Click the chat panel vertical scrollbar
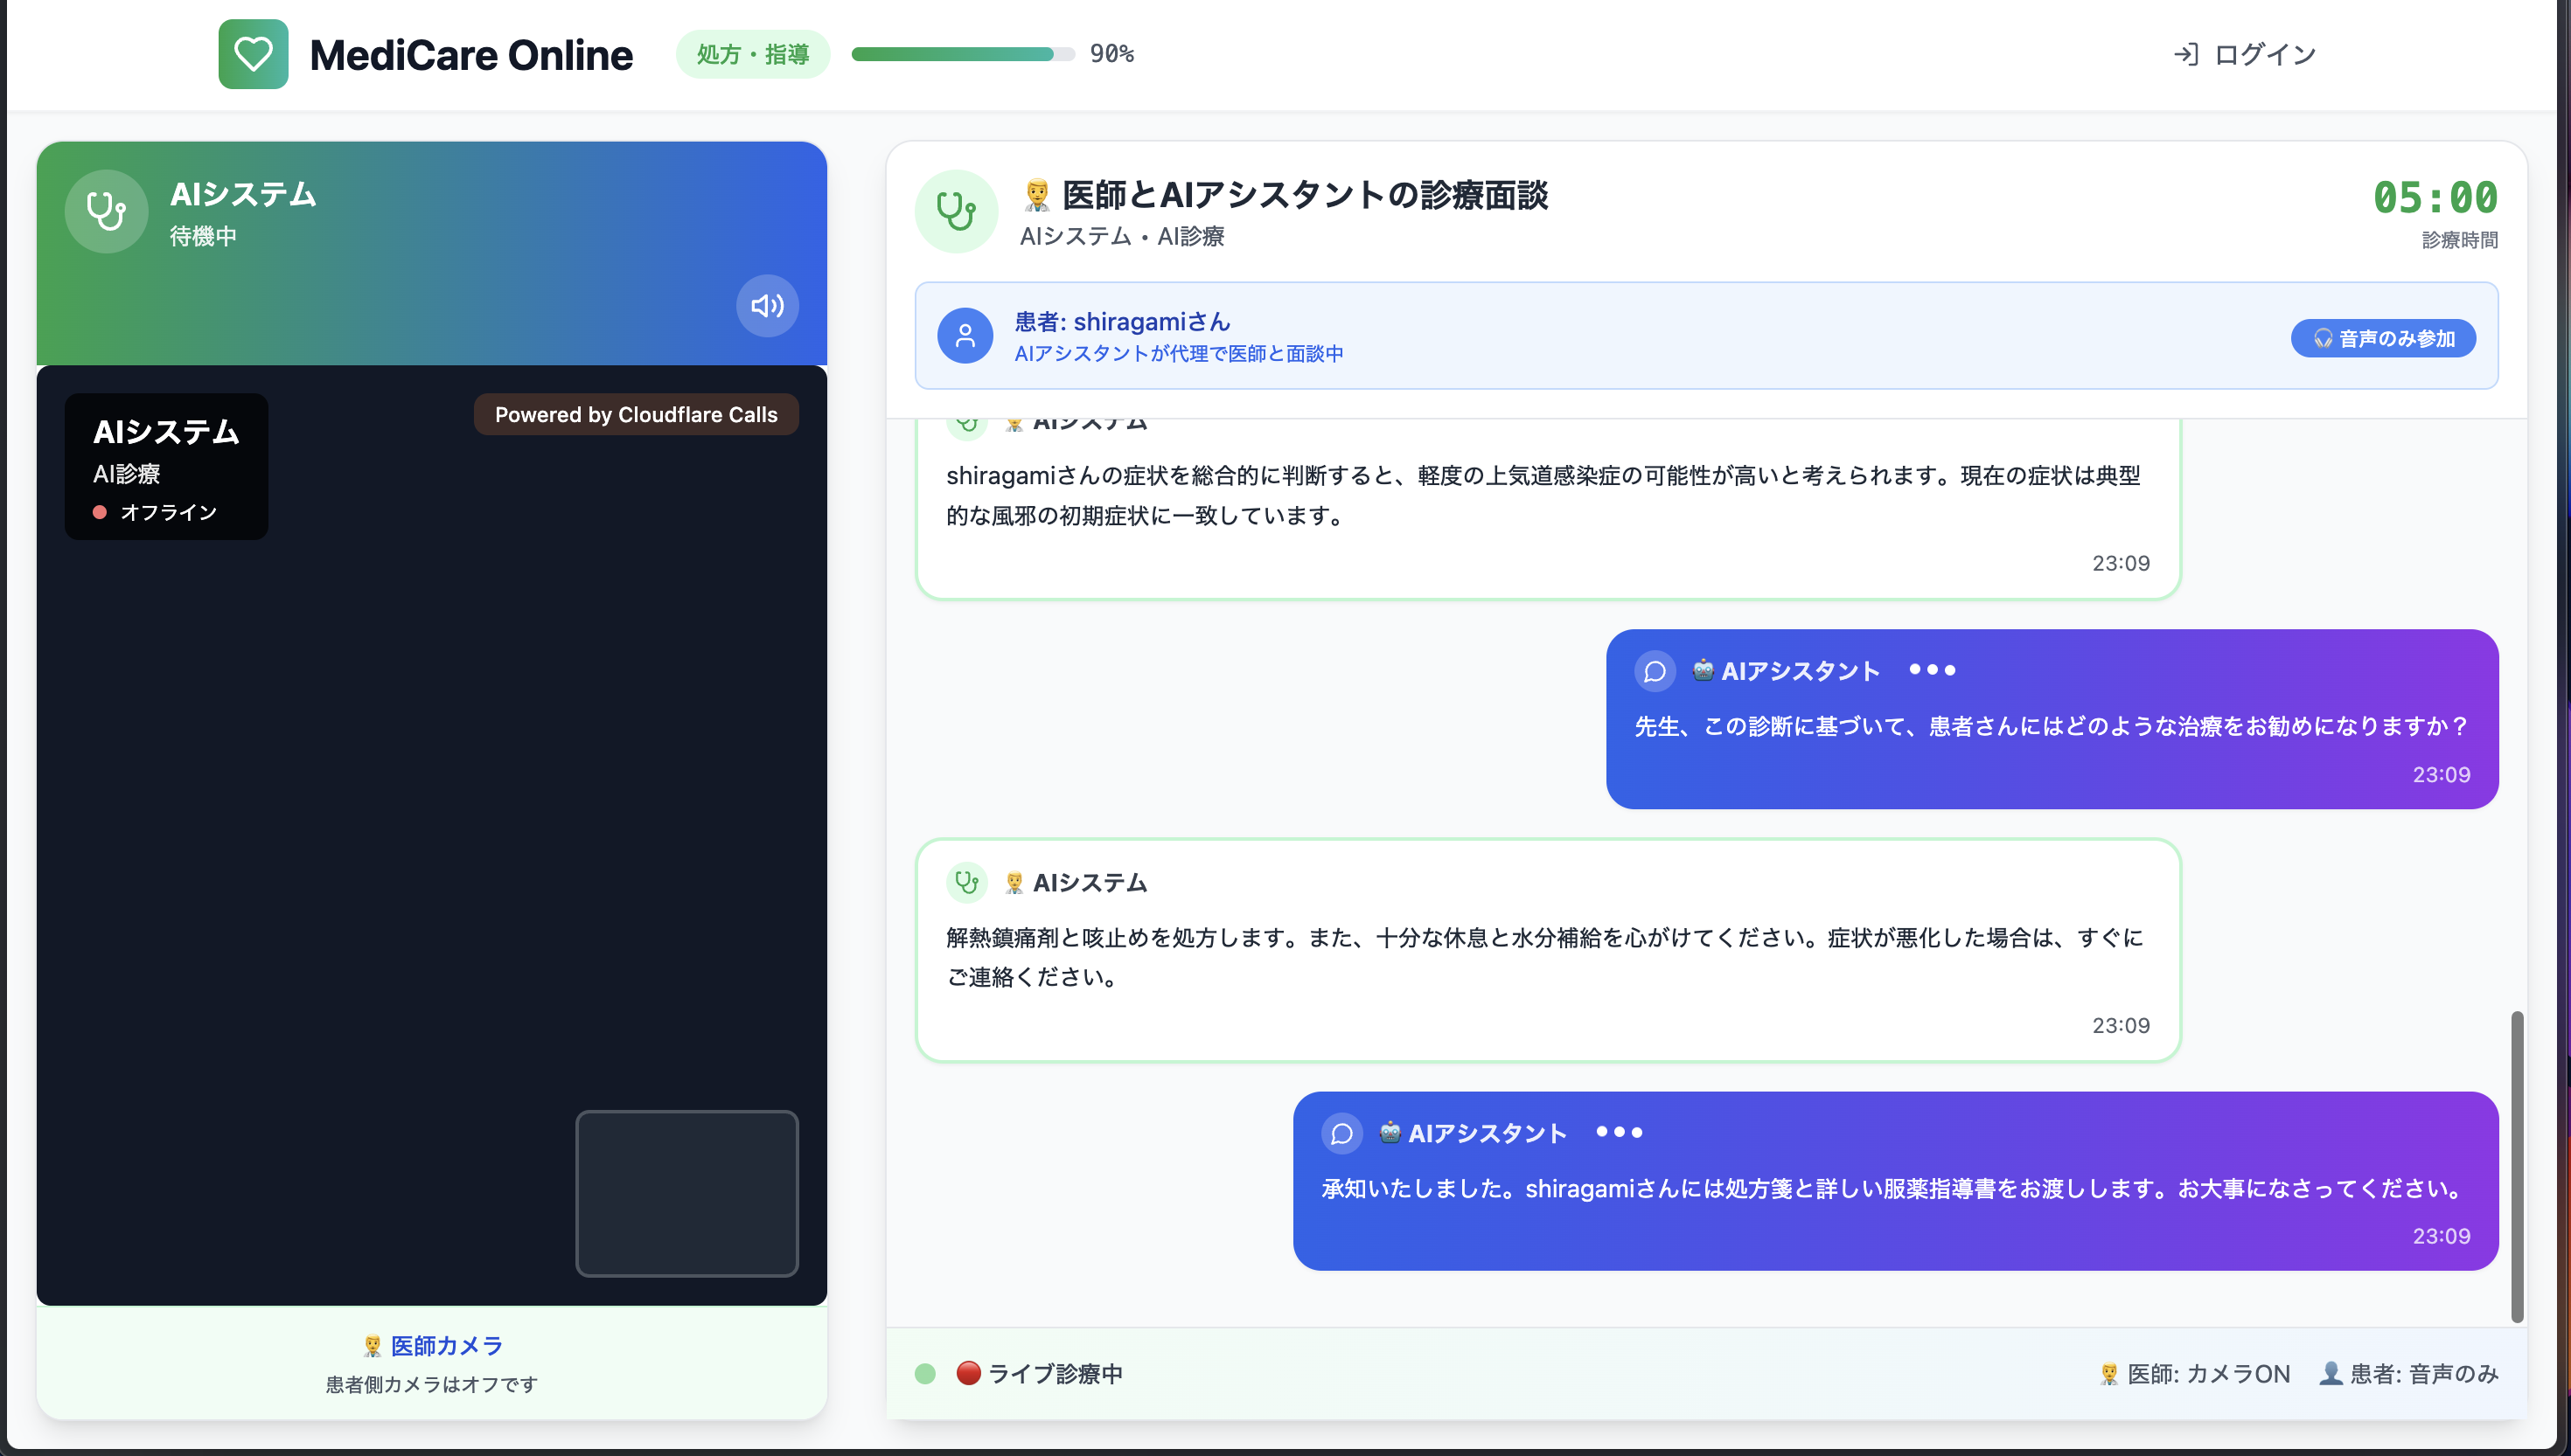Screen dimensions: 2571x1456 [2516, 1166]
